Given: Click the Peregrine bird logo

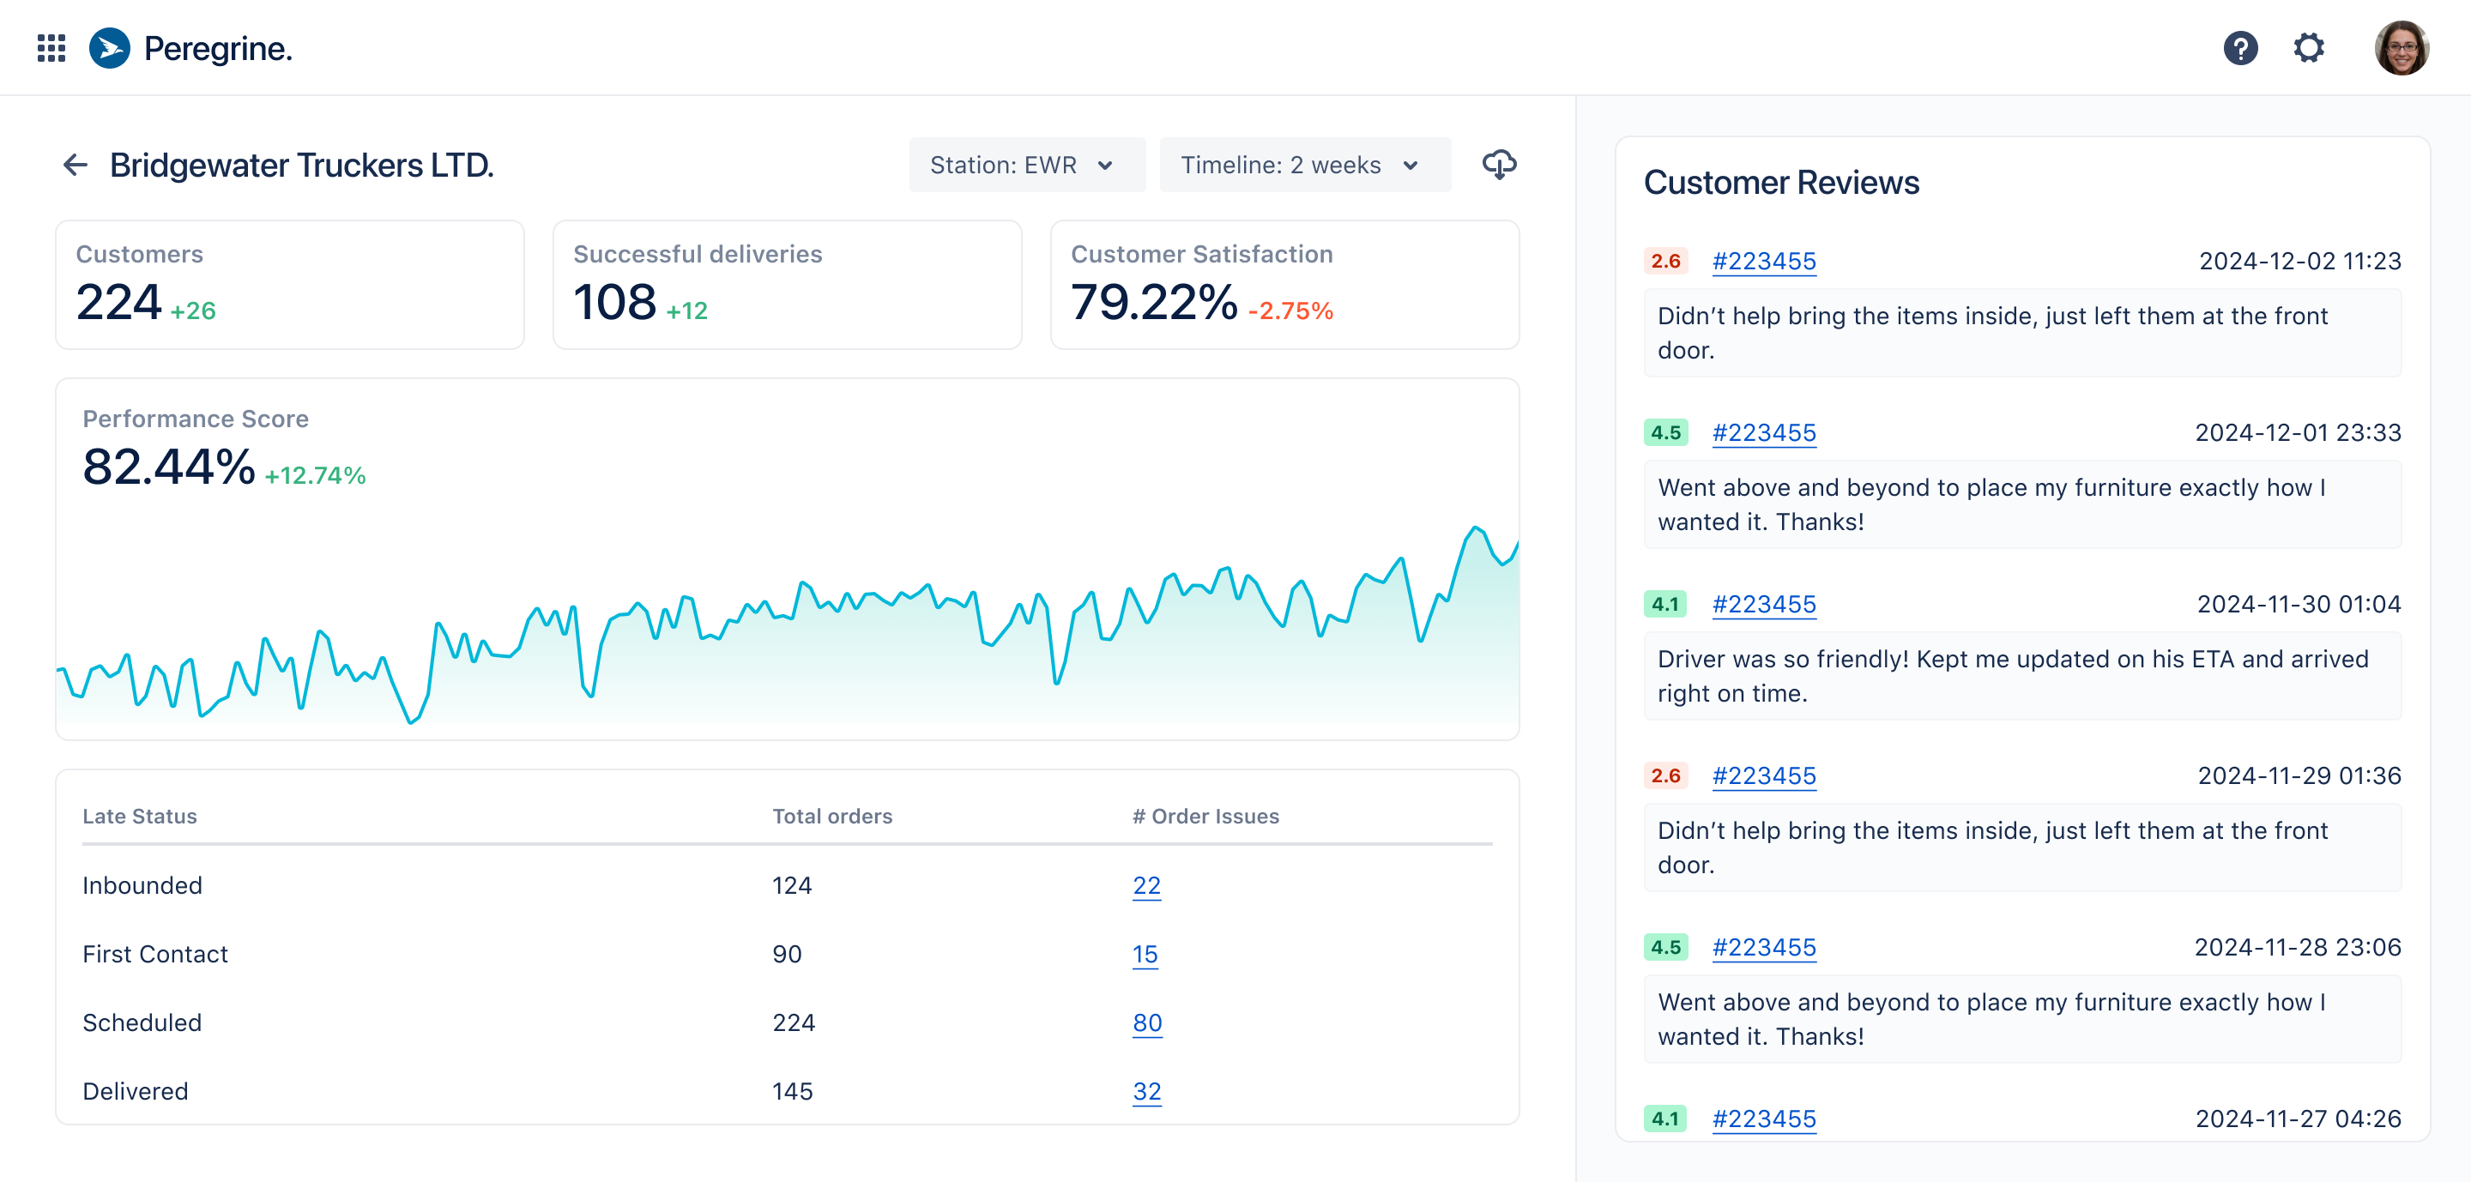Looking at the screenshot, I should [109, 48].
